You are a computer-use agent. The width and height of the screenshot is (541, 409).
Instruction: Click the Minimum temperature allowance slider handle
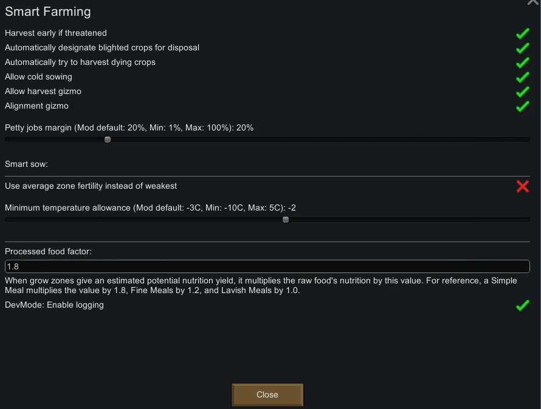(286, 220)
